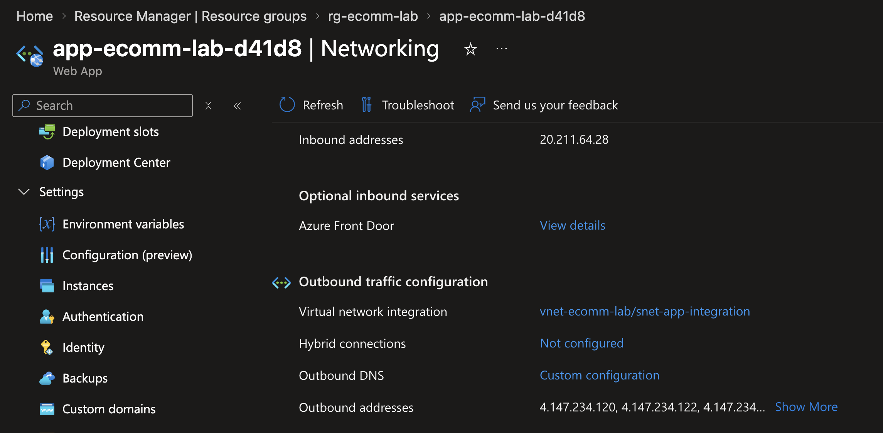Open Deployment Center via its cube icon

coord(47,163)
